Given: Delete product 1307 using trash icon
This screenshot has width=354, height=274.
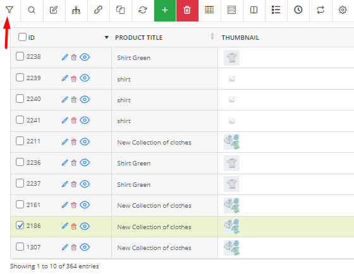Looking at the screenshot, I should tap(74, 247).
